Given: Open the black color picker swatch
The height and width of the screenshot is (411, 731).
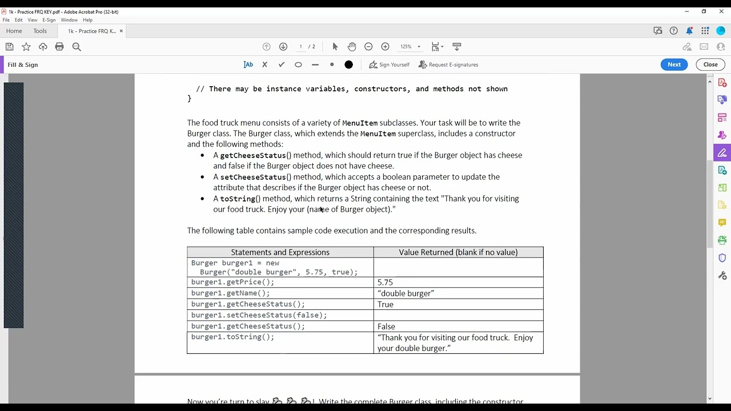Looking at the screenshot, I should (x=348, y=65).
